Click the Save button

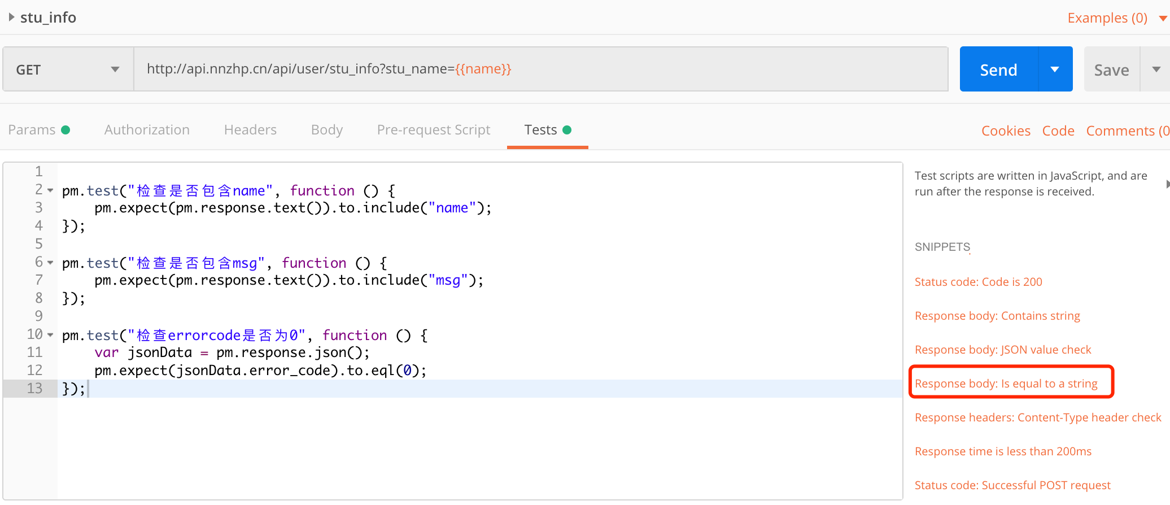click(1111, 70)
